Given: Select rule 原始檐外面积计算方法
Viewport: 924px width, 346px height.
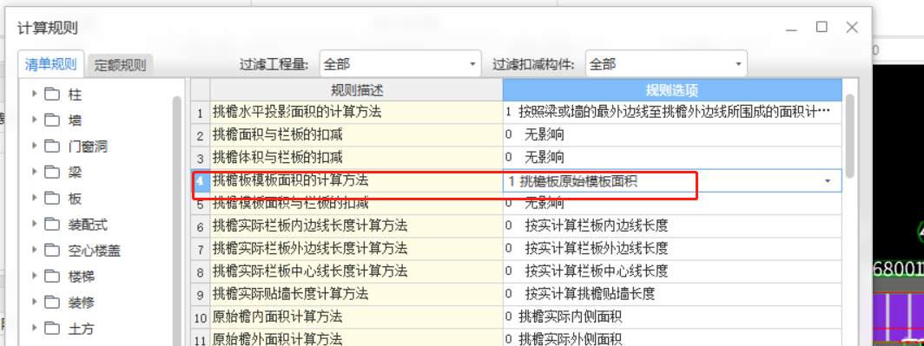Looking at the screenshot, I should point(357,339).
